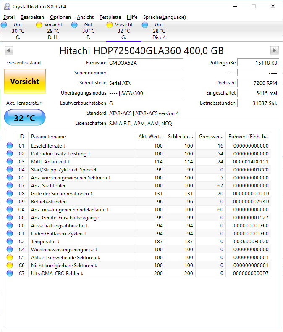Click the 32 °C temperature button
The image size is (283, 332).
pos(25,118)
